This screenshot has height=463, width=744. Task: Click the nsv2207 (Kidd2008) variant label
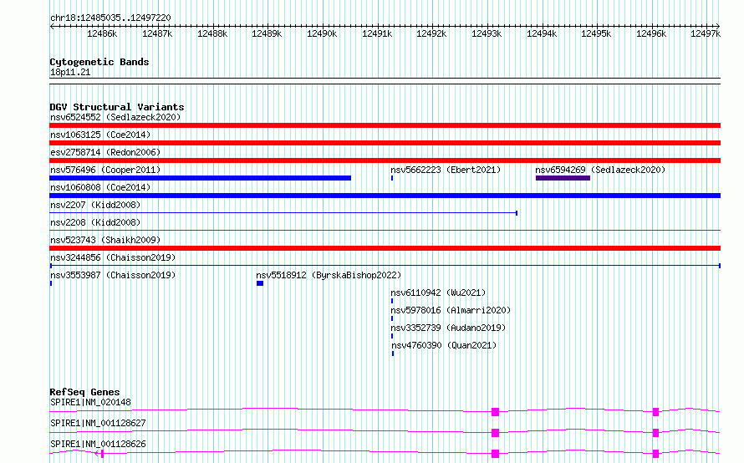(x=95, y=205)
